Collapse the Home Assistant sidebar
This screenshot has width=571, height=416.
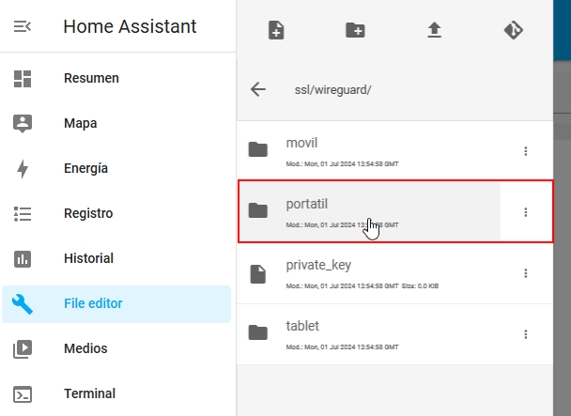(x=23, y=26)
